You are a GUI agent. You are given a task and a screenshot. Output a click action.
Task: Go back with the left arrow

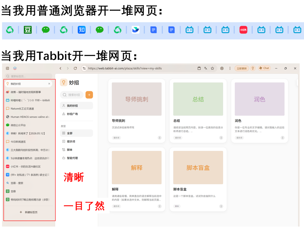point(61,68)
